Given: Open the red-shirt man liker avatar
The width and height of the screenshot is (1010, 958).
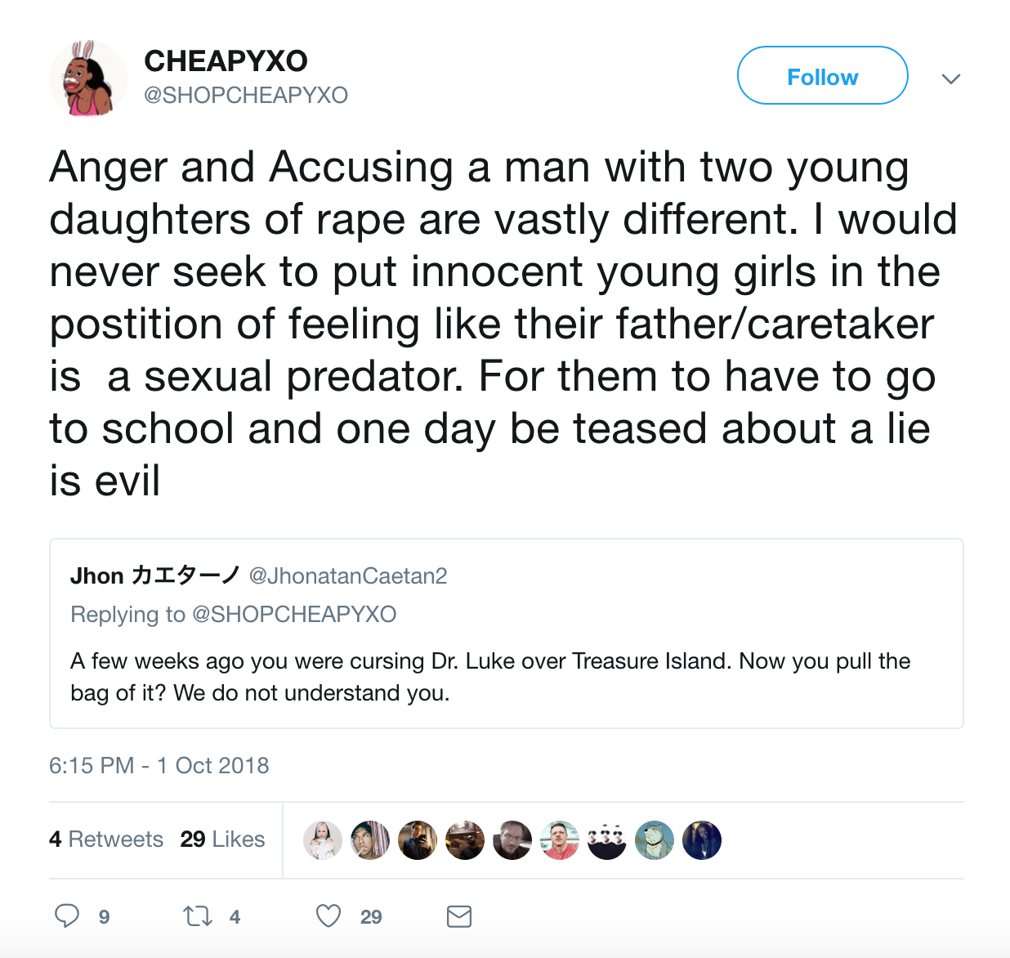Looking at the screenshot, I should click(x=560, y=840).
